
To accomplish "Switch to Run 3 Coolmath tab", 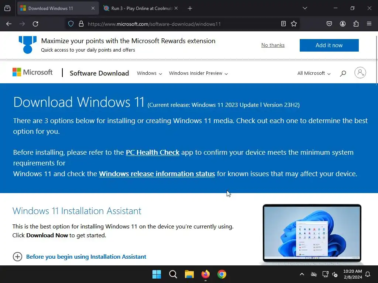I will [x=141, y=8].
